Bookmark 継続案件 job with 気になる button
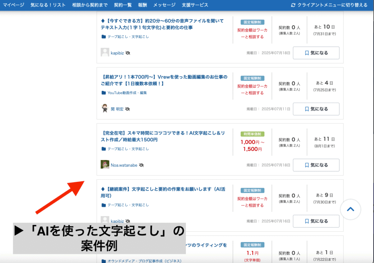This screenshot has height=263, width=374. click(x=316, y=221)
